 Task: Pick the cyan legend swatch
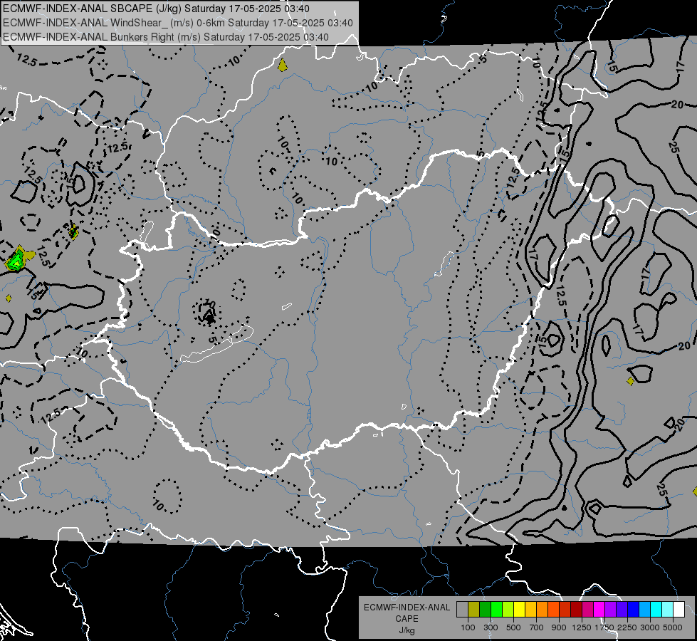pyautogui.click(x=656, y=609)
